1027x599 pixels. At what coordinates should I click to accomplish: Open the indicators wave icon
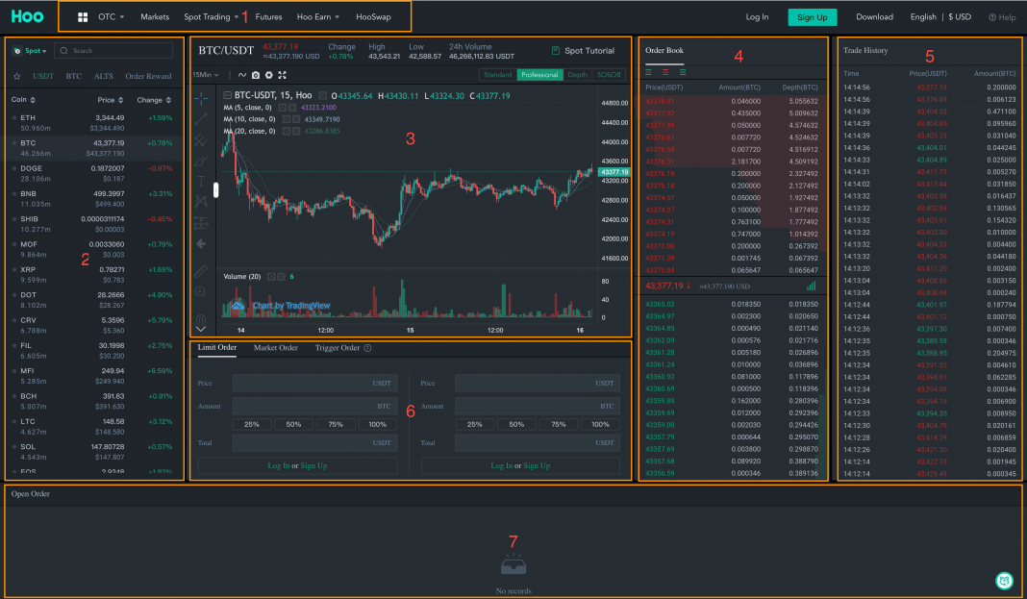pos(242,75)
